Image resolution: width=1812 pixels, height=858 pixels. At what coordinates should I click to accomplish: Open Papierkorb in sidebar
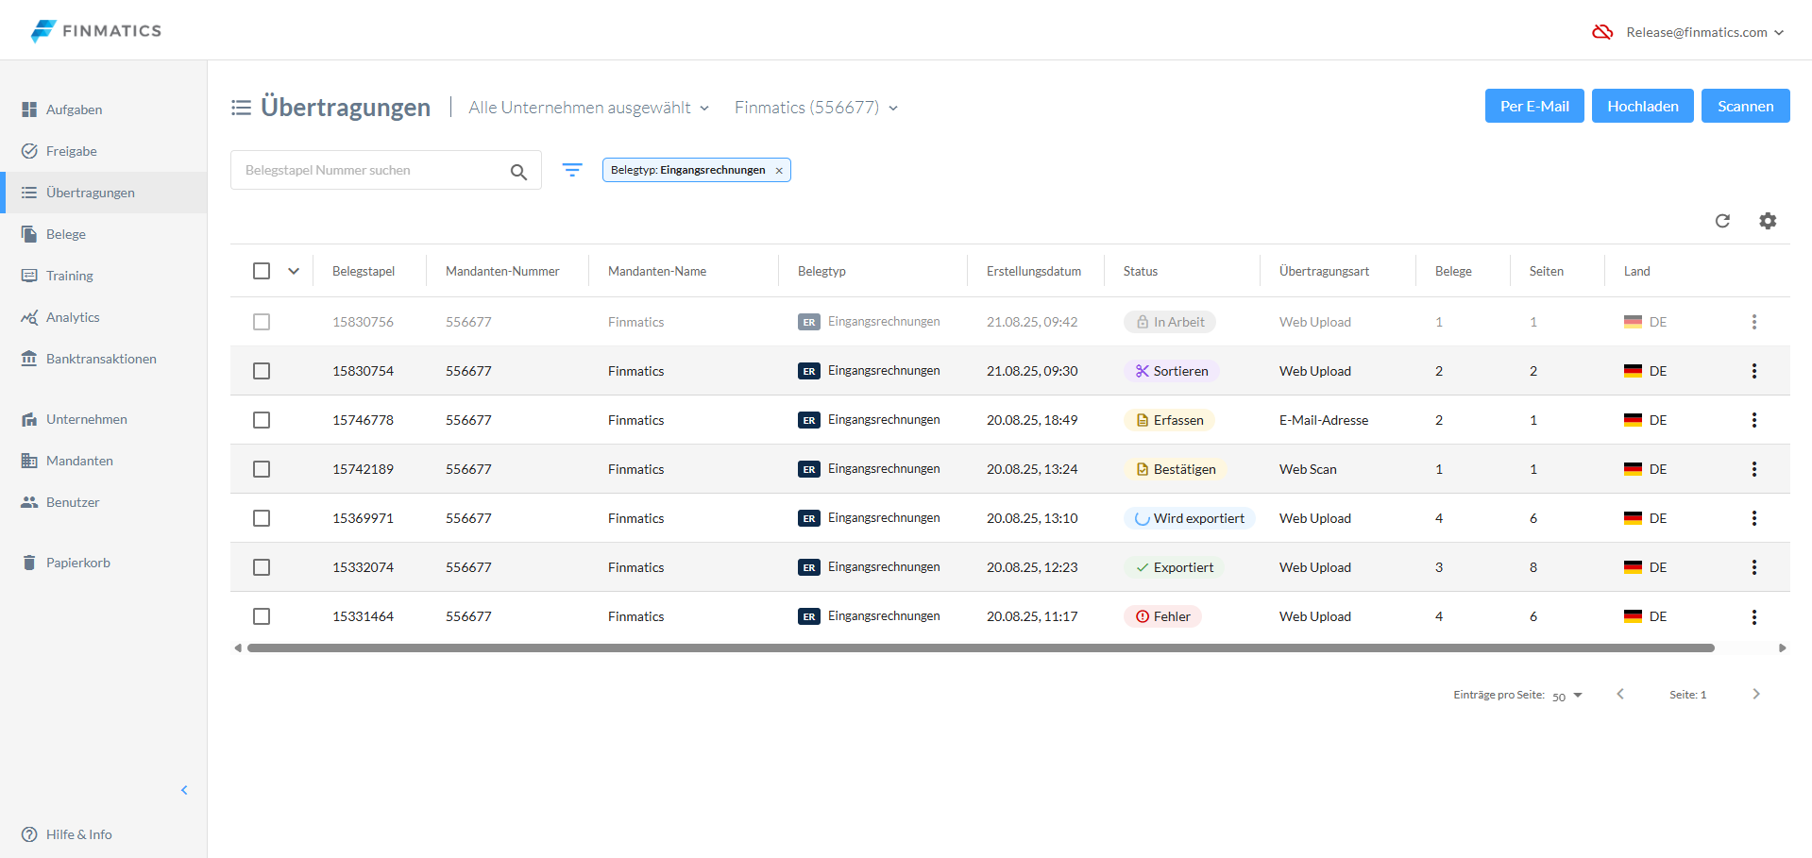point(104,563)
